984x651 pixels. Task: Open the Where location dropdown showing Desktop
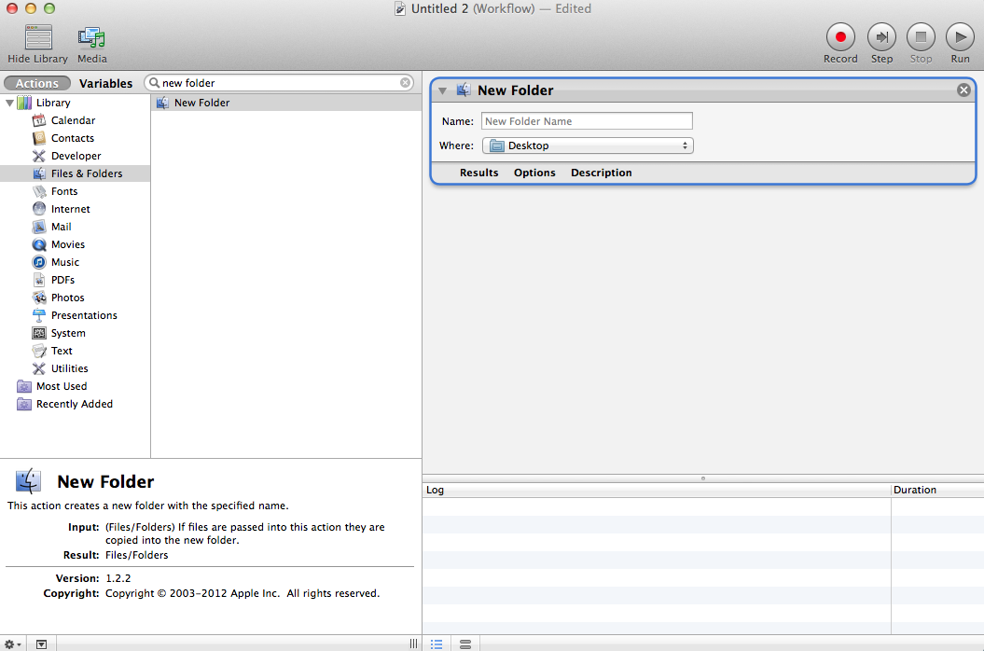pyautogui.click(x=588, y=145)
